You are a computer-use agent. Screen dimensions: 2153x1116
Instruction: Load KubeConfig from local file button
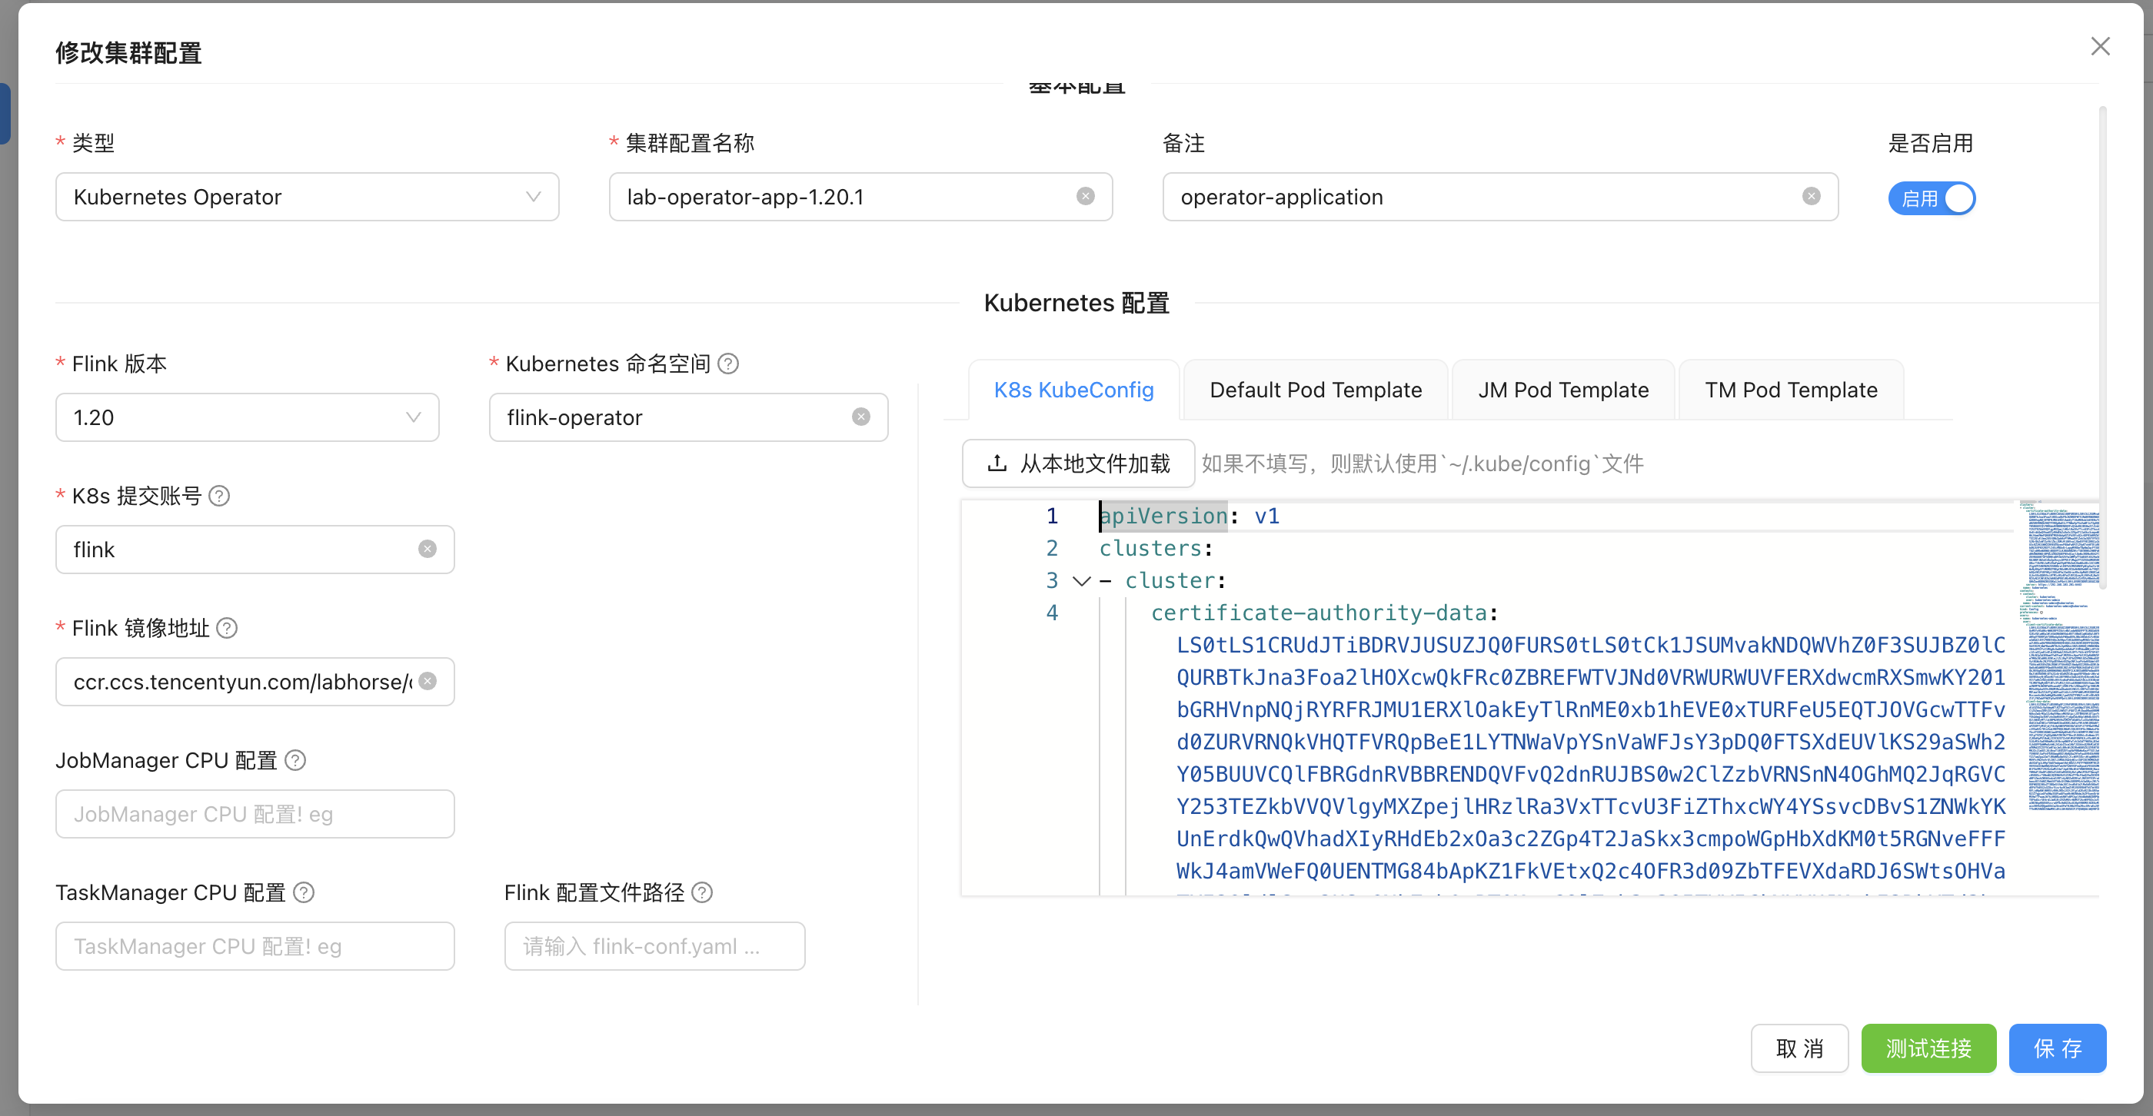click(1077, 463)
